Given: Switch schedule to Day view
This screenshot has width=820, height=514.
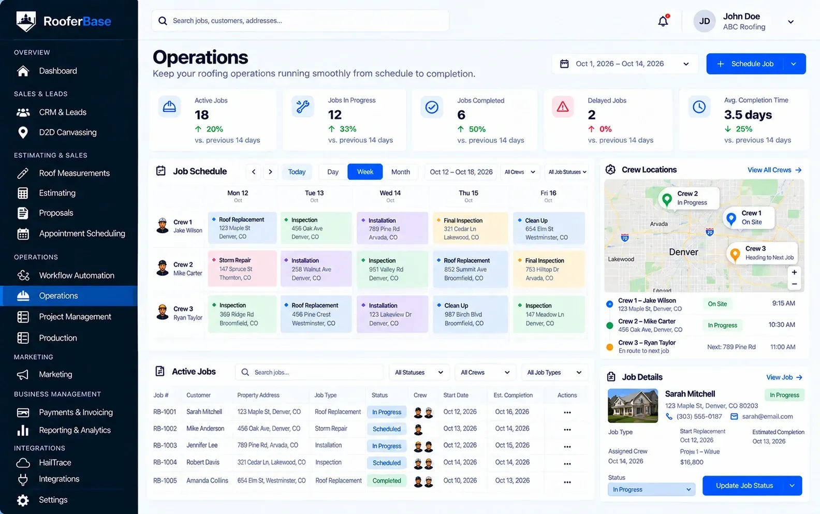Looking at the screenshot, I should [x=333, y=172].
